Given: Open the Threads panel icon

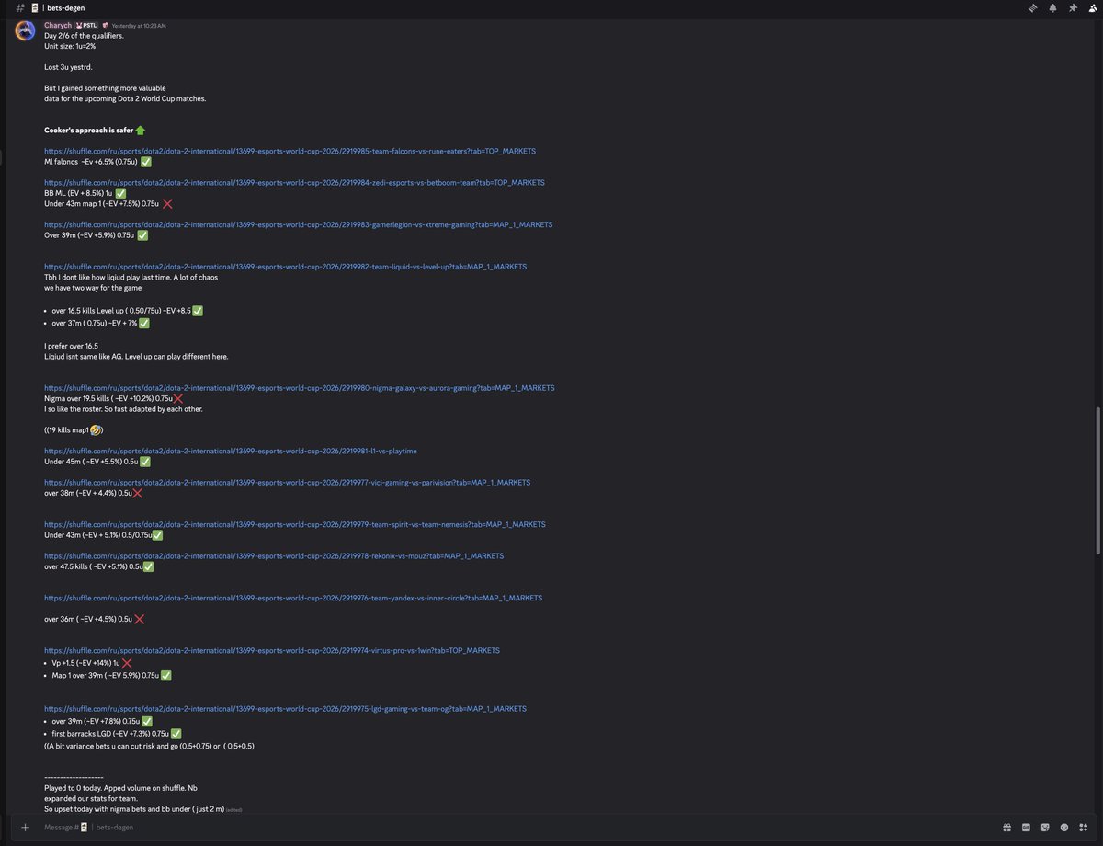Looking at the screenshot, I should 1033,7.
